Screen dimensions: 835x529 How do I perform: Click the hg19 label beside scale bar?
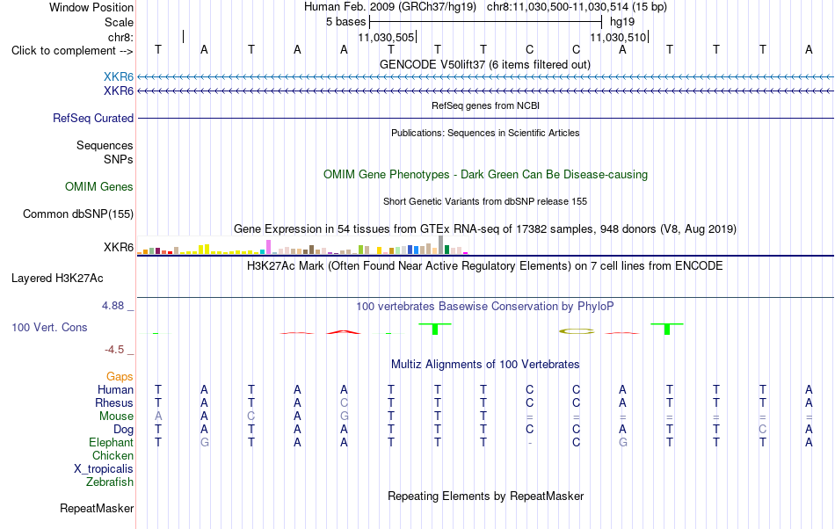point(622,22)
